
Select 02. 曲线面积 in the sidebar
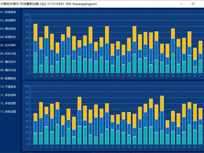tap(10, 20)
